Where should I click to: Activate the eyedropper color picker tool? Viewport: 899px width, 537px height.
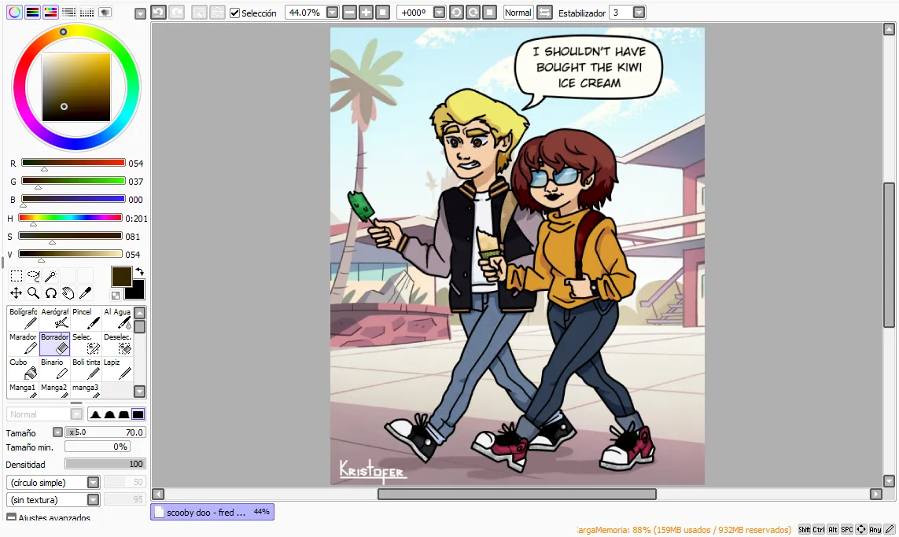click(x=86, y=293)
